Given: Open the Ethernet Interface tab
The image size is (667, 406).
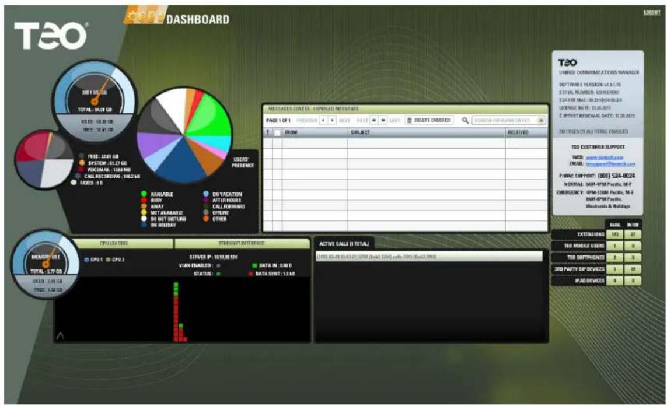Looking at the screenshot, I should pos(242,244).
